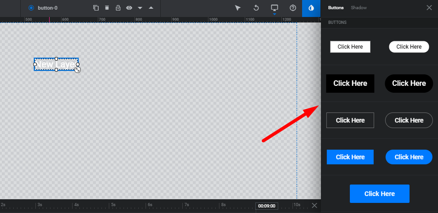Select the pointer selection tool
Screen dimensions: 438x213
click(x=238, y=8)
